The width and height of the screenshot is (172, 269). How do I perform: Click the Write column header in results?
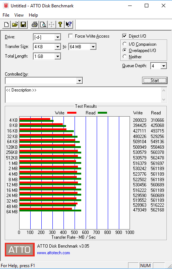138,113
